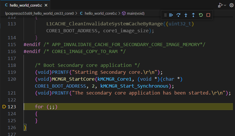Step into the function
The height and width of the screenshot is (136, 235).
click(186, 15)
